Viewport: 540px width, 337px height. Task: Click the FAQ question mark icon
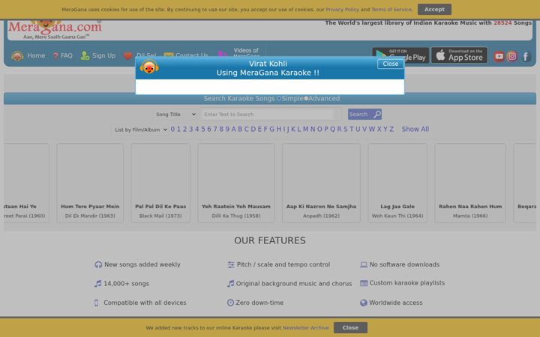55,55
